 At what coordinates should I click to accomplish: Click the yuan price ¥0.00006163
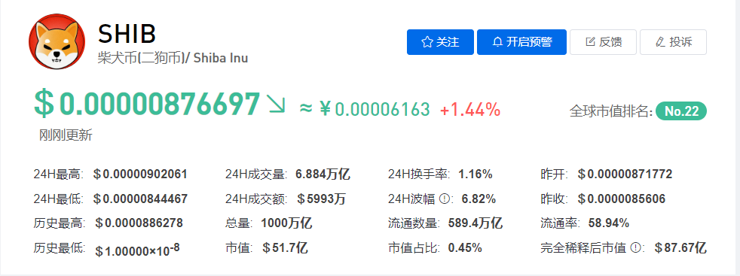tap(375, 109)
